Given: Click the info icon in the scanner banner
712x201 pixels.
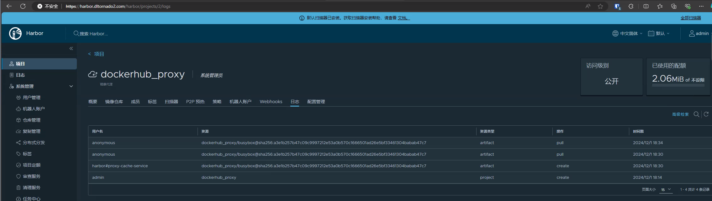Looking at the screenshot, I should (302, 18).
